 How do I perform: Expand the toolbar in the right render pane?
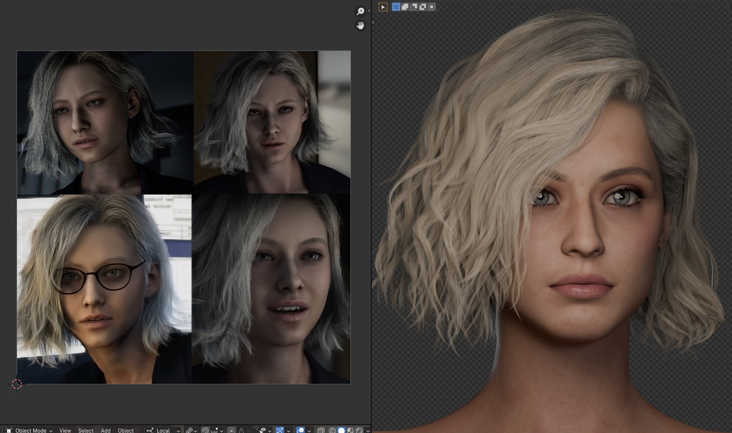tap(373, 23)
